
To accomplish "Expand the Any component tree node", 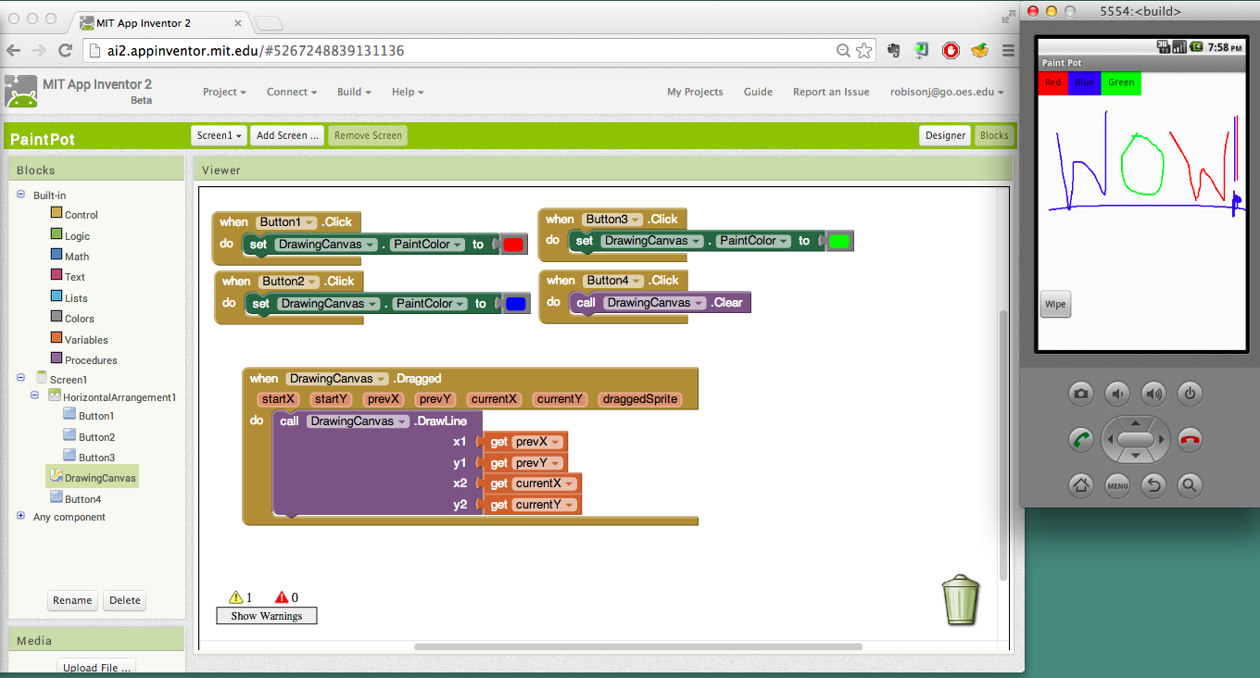I will tap(21, 517).
